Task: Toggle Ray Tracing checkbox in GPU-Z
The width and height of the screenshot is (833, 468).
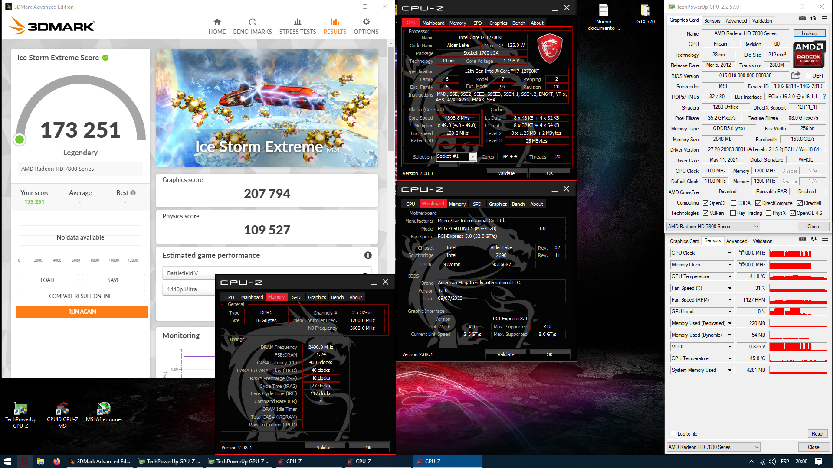Action: click(733, 213)
